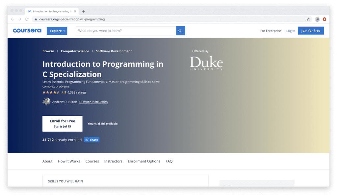
Task: Open For Enterprise link
Action: coord(271,31)
